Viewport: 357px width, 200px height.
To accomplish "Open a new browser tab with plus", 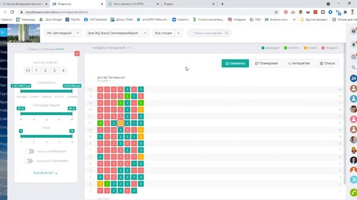I will tap(222, 4).
